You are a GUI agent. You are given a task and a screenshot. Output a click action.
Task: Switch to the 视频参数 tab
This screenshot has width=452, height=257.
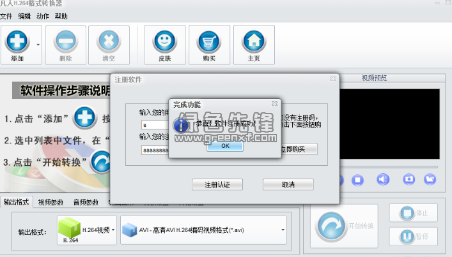click(x=51, y=202)
